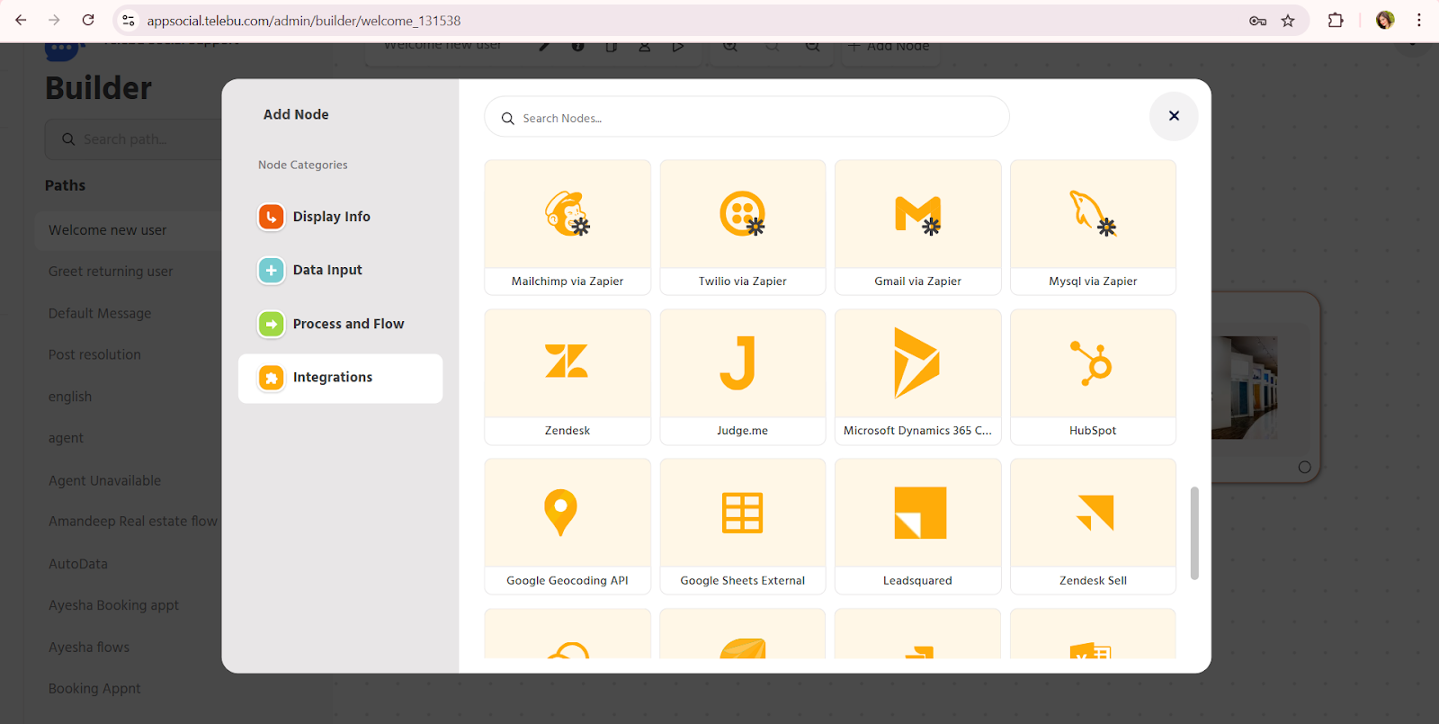The width and height of the screenshot is (1439, 724).
Task: Select the HubSpot integration node
Action: pos(1093,376)
